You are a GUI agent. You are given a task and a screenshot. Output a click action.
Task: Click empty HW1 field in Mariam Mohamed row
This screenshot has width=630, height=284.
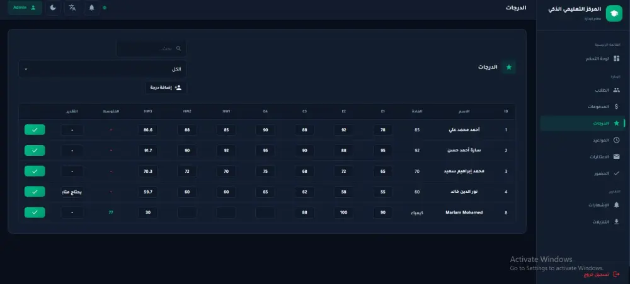pos(226,212)
